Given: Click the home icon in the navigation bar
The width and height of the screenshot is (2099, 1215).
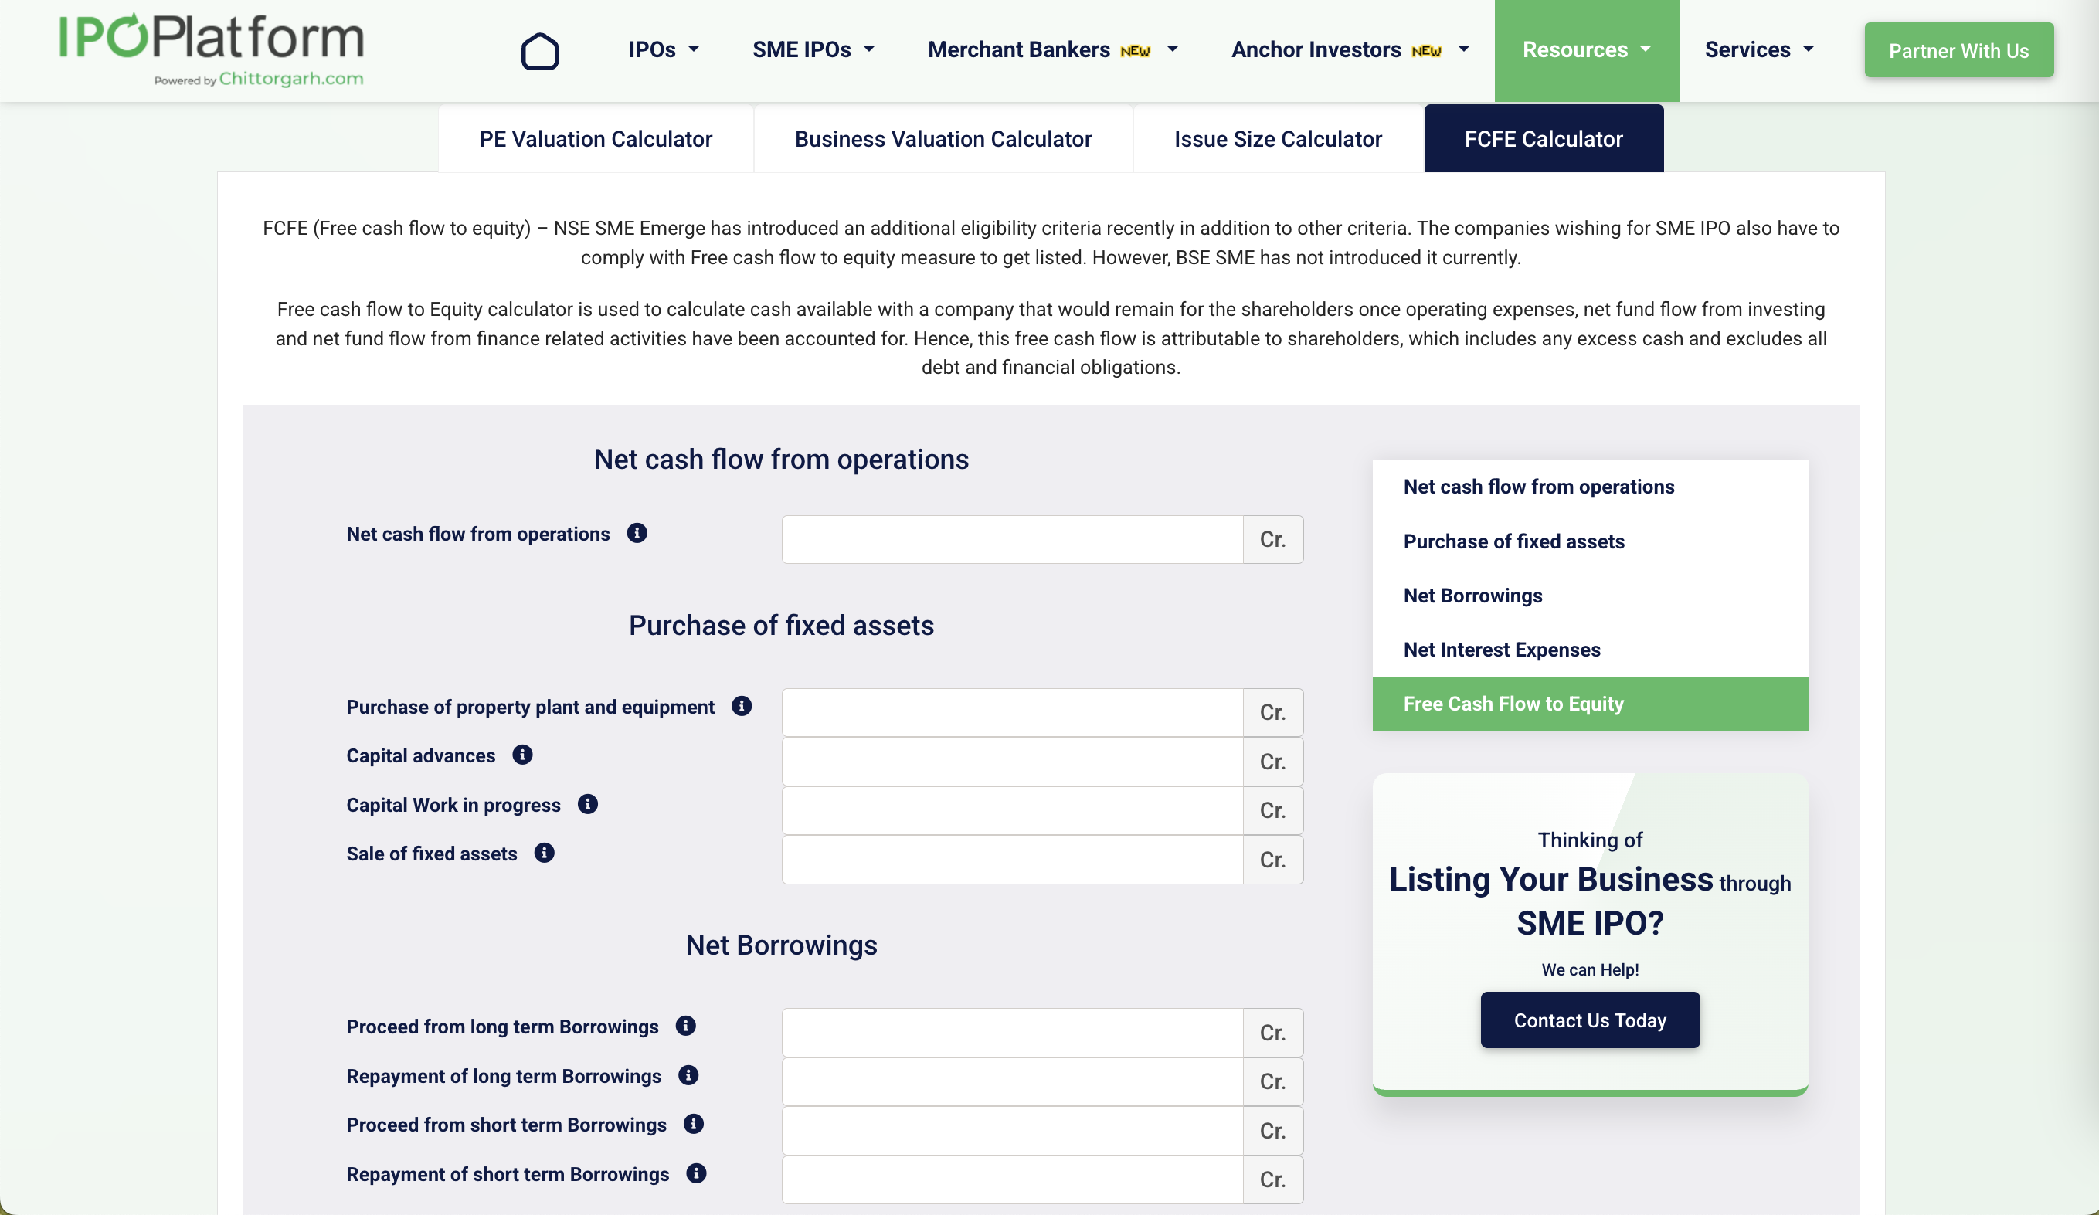Looking at the screenshot, I should (x=539, y=51).
